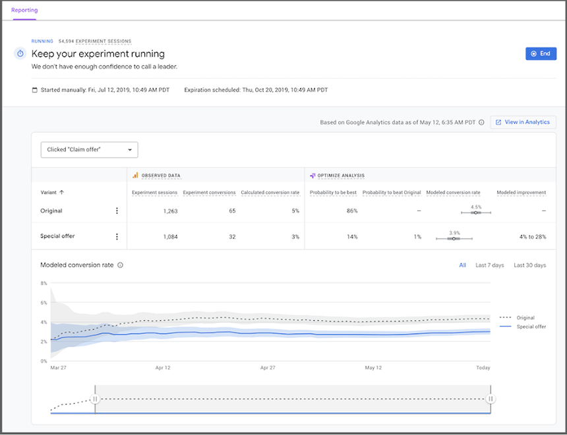The width and height of the screenshot is (567, 435).
Task: Click info icon beside Modeled conversion rate
Action: click(120, 265)
